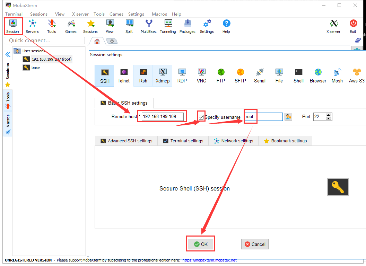The height and width of the screenshot is (266, 366).
Task: Click the Remote host input field
Action: [x=163, y=117]
